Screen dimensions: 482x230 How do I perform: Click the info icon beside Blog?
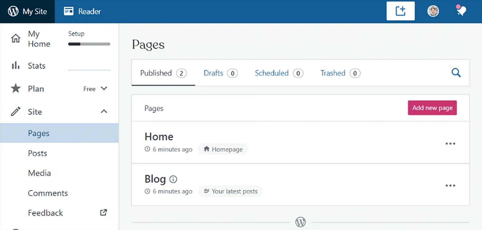(x=173, y=179)
